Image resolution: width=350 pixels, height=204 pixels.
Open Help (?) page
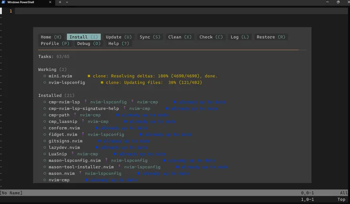coord(118,43)
